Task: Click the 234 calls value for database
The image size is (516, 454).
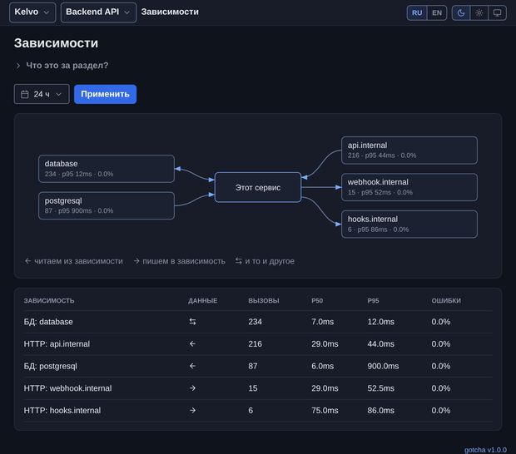Action: point(255,322)
